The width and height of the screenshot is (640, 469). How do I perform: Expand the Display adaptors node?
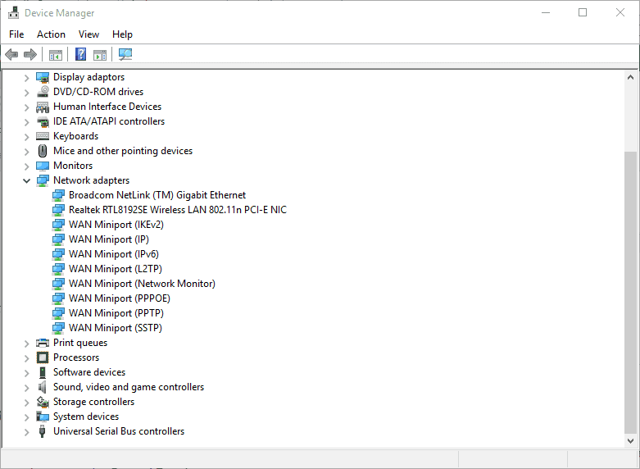click(26, 78)
